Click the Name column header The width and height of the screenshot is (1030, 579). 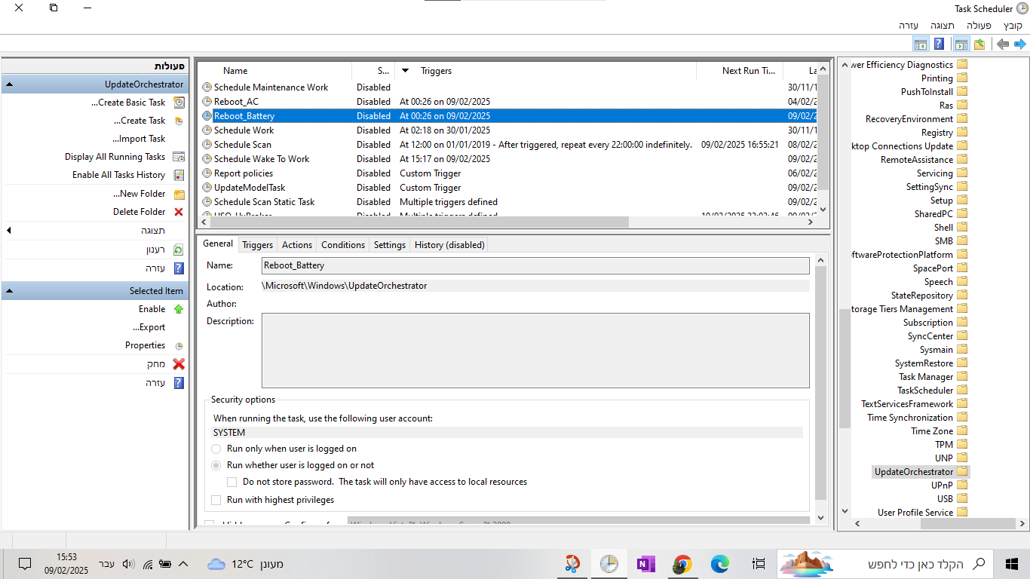coord(274,71)
